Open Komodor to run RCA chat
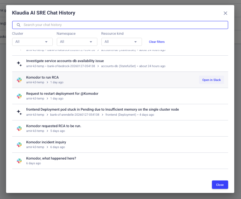Image resolution: width=241 pixels, height=199 pixels. click(x=120, y=80)
